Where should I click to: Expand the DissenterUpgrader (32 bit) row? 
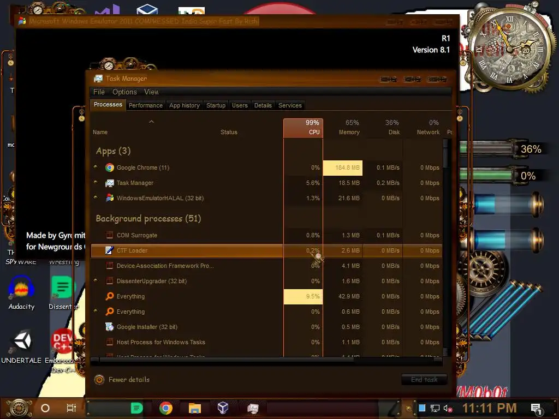click(96, 280)
